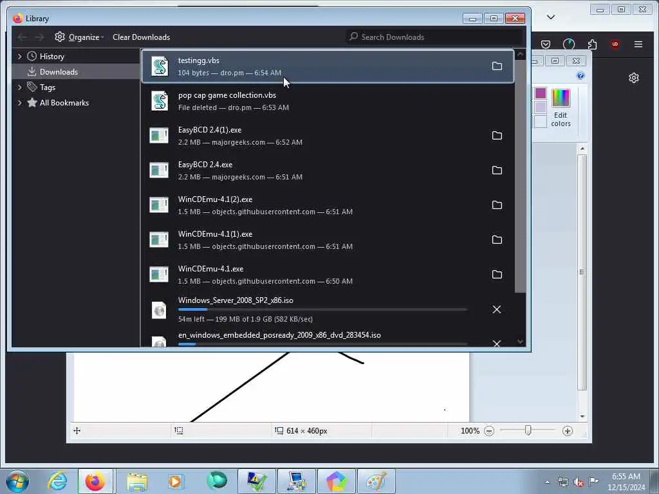Screen dimensions: 659x494
Task: Save to Pocket icon in Firefox toolbar
Action: tap(546, 44)
